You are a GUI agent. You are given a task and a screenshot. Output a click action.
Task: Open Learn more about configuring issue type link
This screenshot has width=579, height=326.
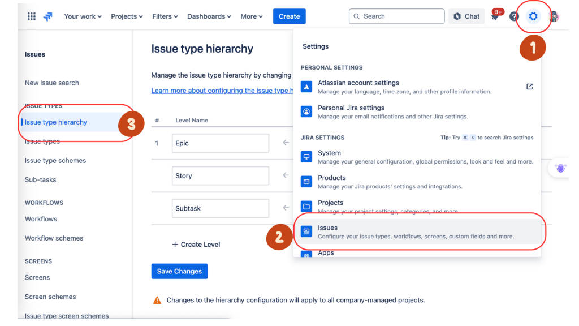(222, 91)
